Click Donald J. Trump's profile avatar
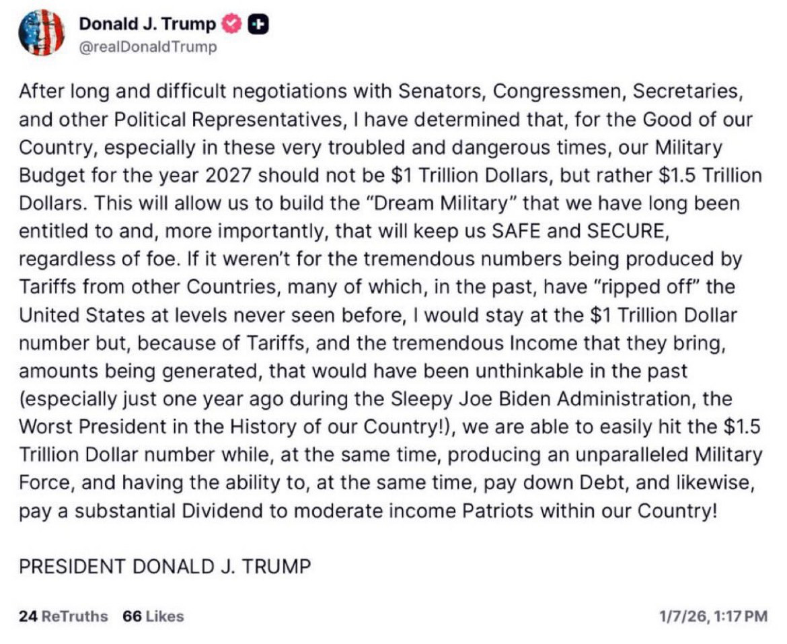Viewport: 787px width, 644px height. (x=41, y=32)
